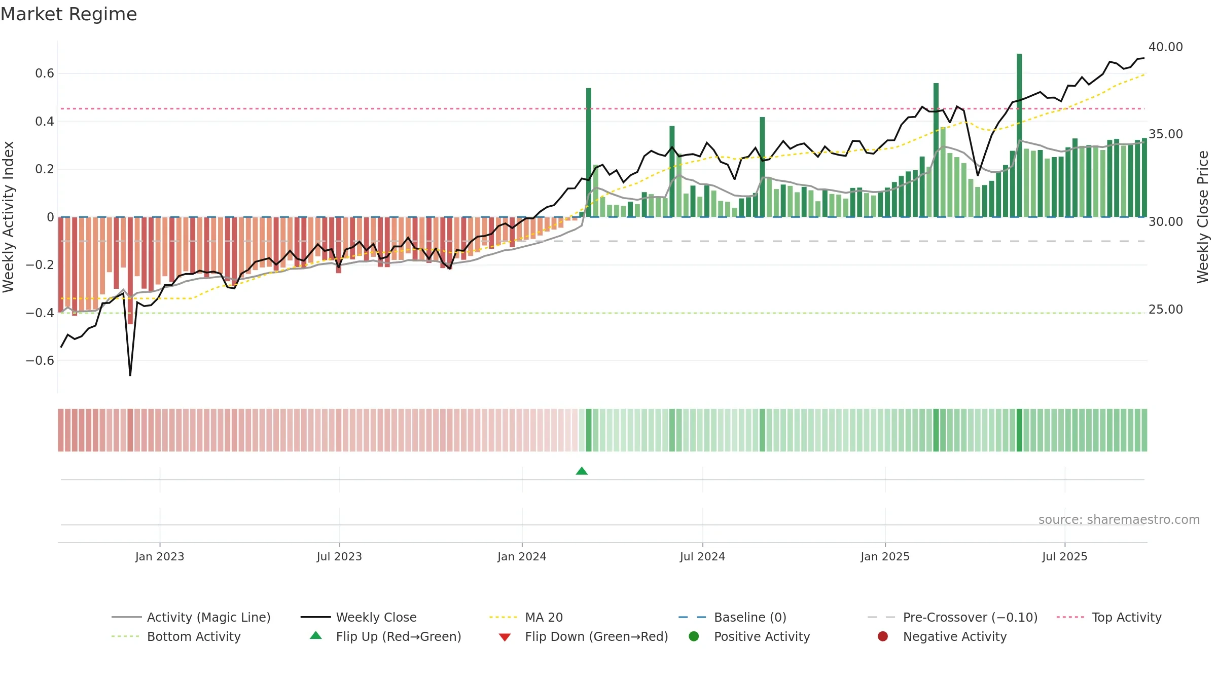
Task: Click the 35.00 price axis label
Action: pos(1166,134)
